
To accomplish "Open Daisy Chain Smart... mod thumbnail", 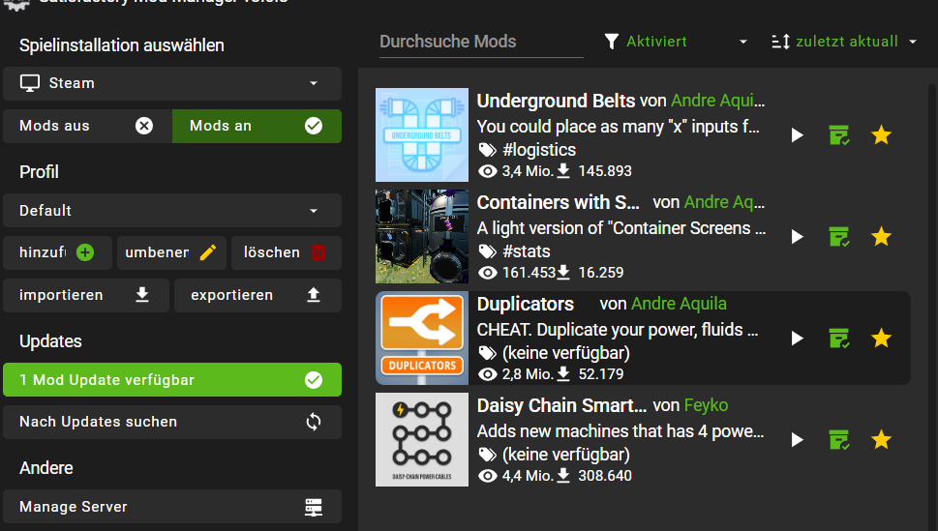I will pyautogui.click(x=422, y=440).
